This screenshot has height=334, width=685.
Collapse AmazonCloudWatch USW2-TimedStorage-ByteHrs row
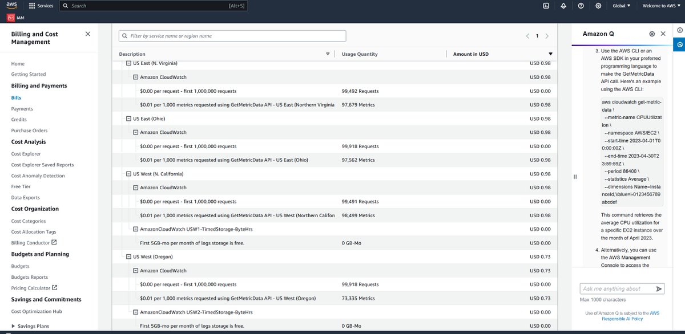tap(135, 312)
